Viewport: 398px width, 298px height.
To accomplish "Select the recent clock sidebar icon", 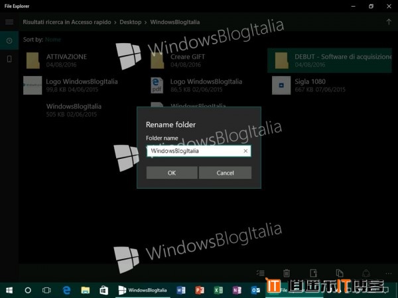I will pyautogui.click(x=9, y=40).
